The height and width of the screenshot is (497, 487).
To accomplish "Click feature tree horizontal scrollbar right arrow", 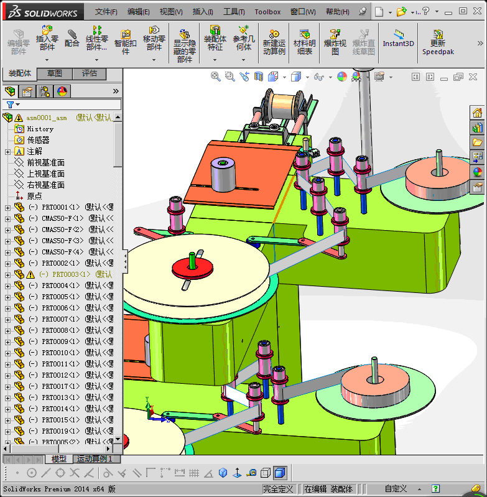I will pos(108,448).
